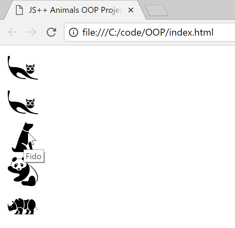235x228 pixels.
Task: Click the first cat image
Action: click(x=23, y=68)
